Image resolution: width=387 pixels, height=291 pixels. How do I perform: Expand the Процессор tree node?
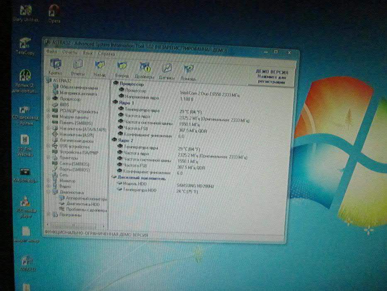(49, 99)
